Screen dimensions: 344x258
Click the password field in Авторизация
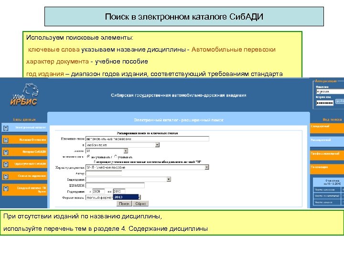click(325, 103)
